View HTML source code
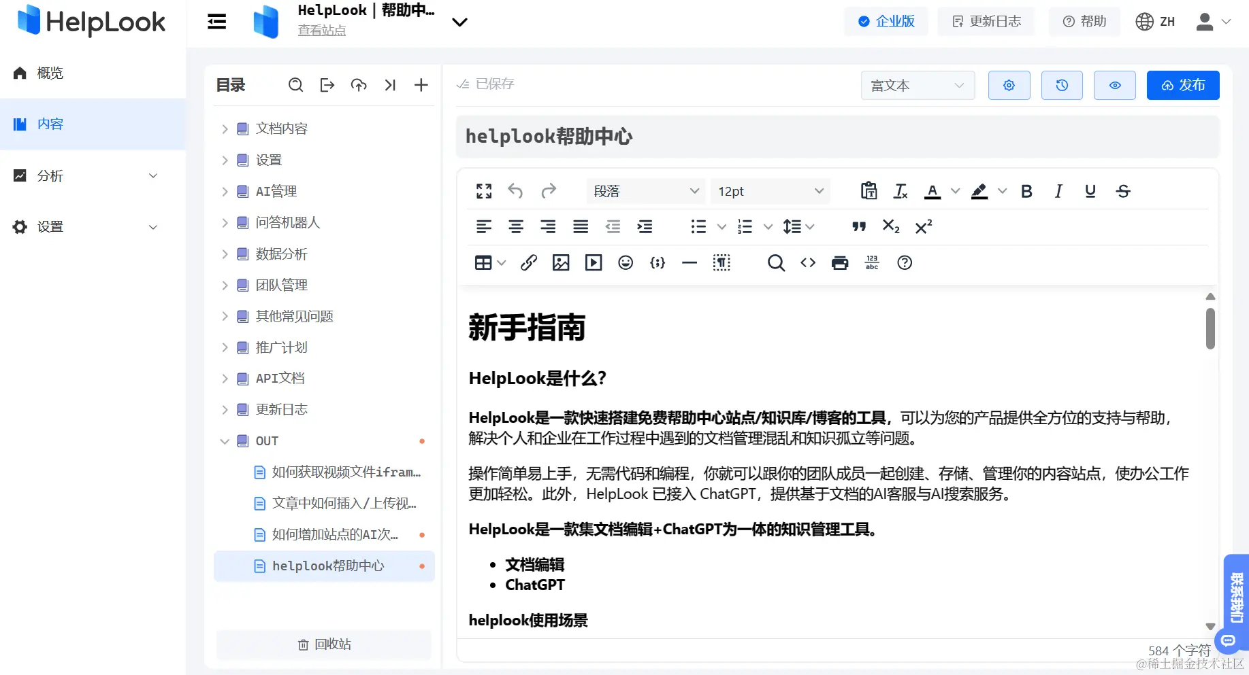This screenshot has height=675, width=1249. [x=808, y=263]
